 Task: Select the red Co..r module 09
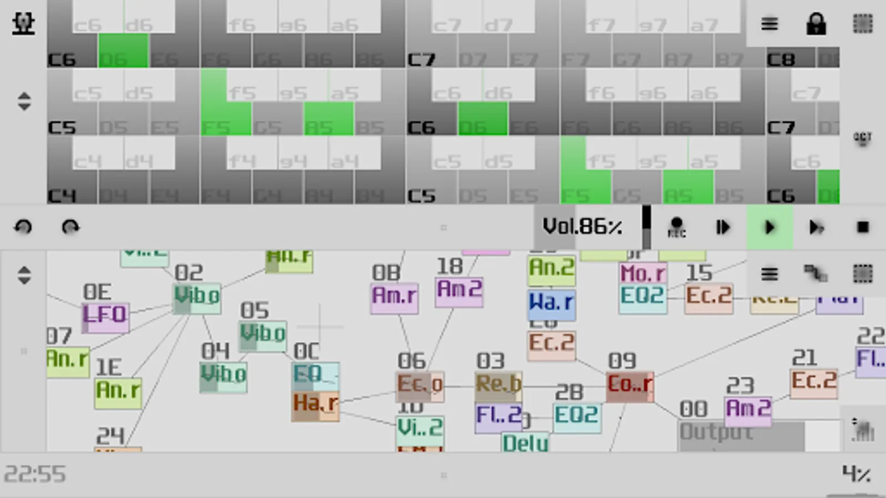point(630,387)
